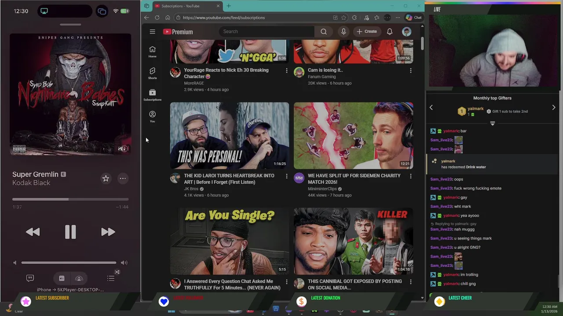Open the cannibal KILLER video thumbnail
This screenshot has height=316, width=563.
point(354,241)
